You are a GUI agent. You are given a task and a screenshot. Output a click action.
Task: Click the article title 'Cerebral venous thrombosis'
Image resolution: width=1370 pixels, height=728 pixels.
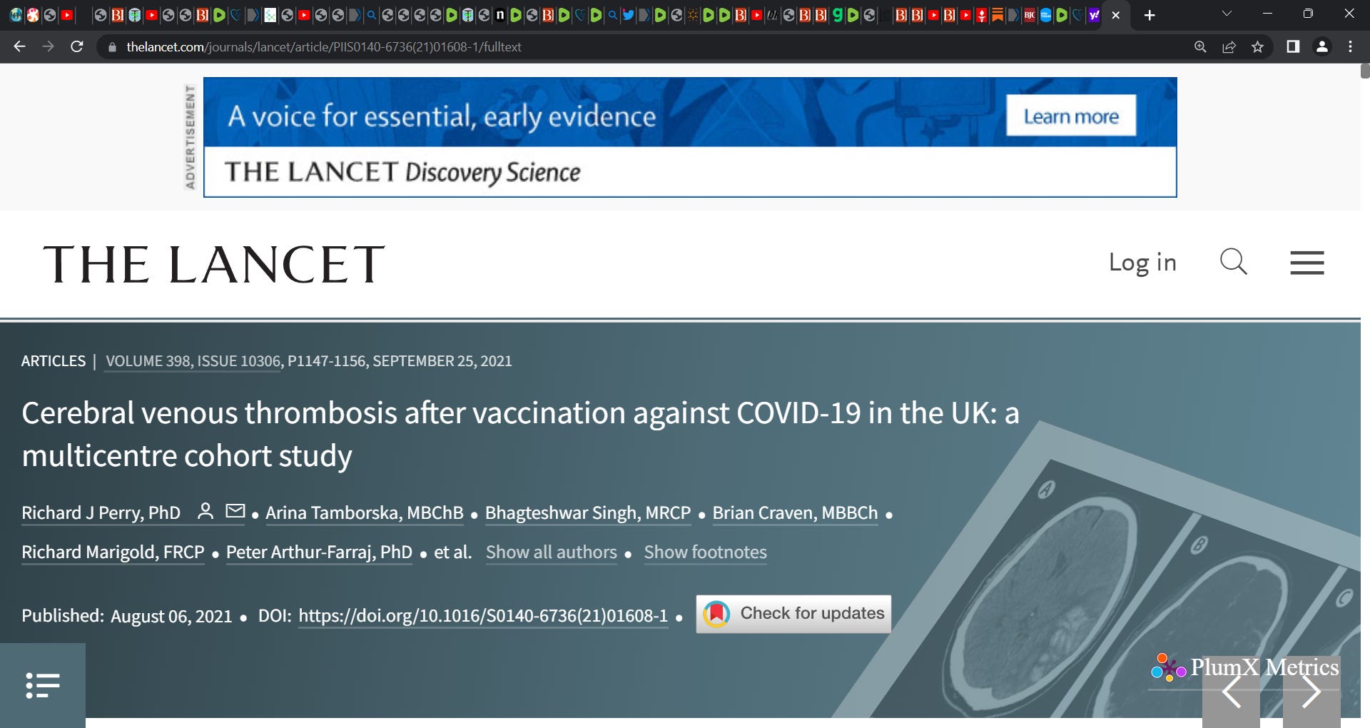[521, 434]
